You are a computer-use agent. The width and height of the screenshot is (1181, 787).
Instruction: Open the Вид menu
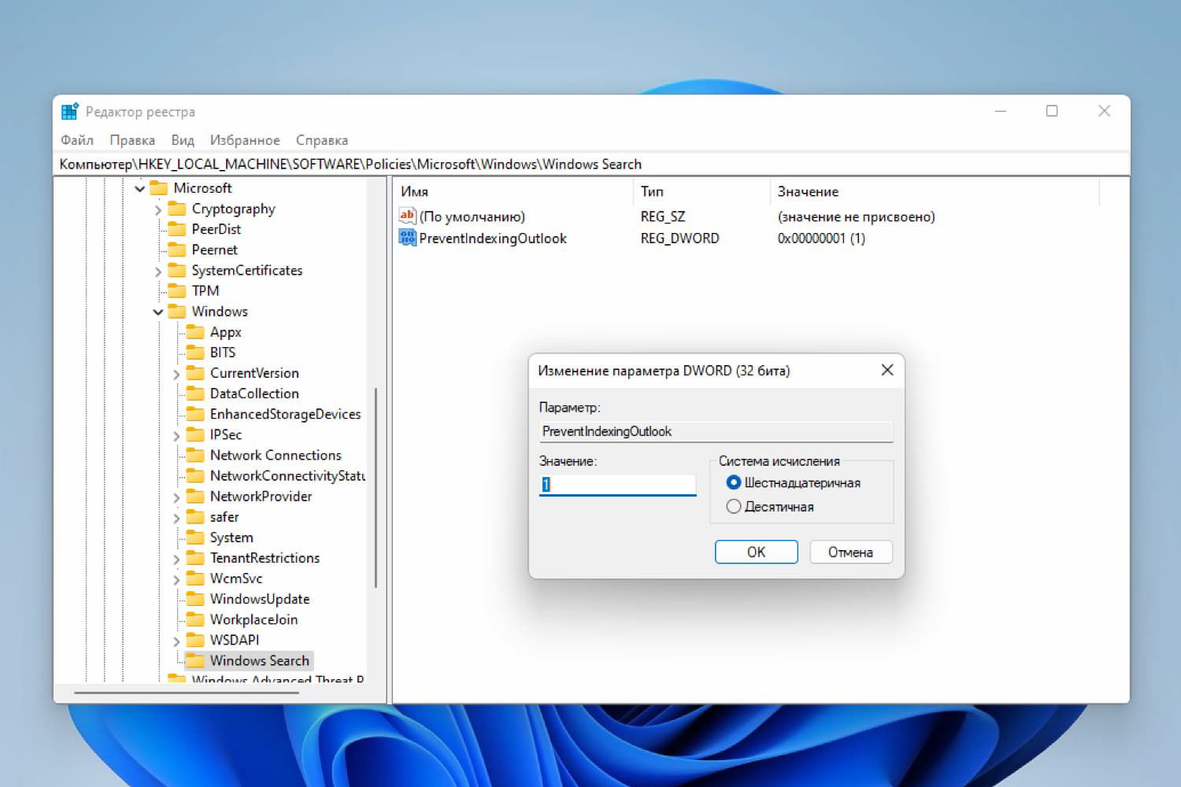183,140
